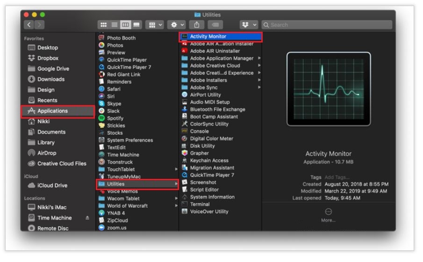The image size is (423, 262).
Task: Open Dropbox in the sidebar
Action: pos(48,58)
